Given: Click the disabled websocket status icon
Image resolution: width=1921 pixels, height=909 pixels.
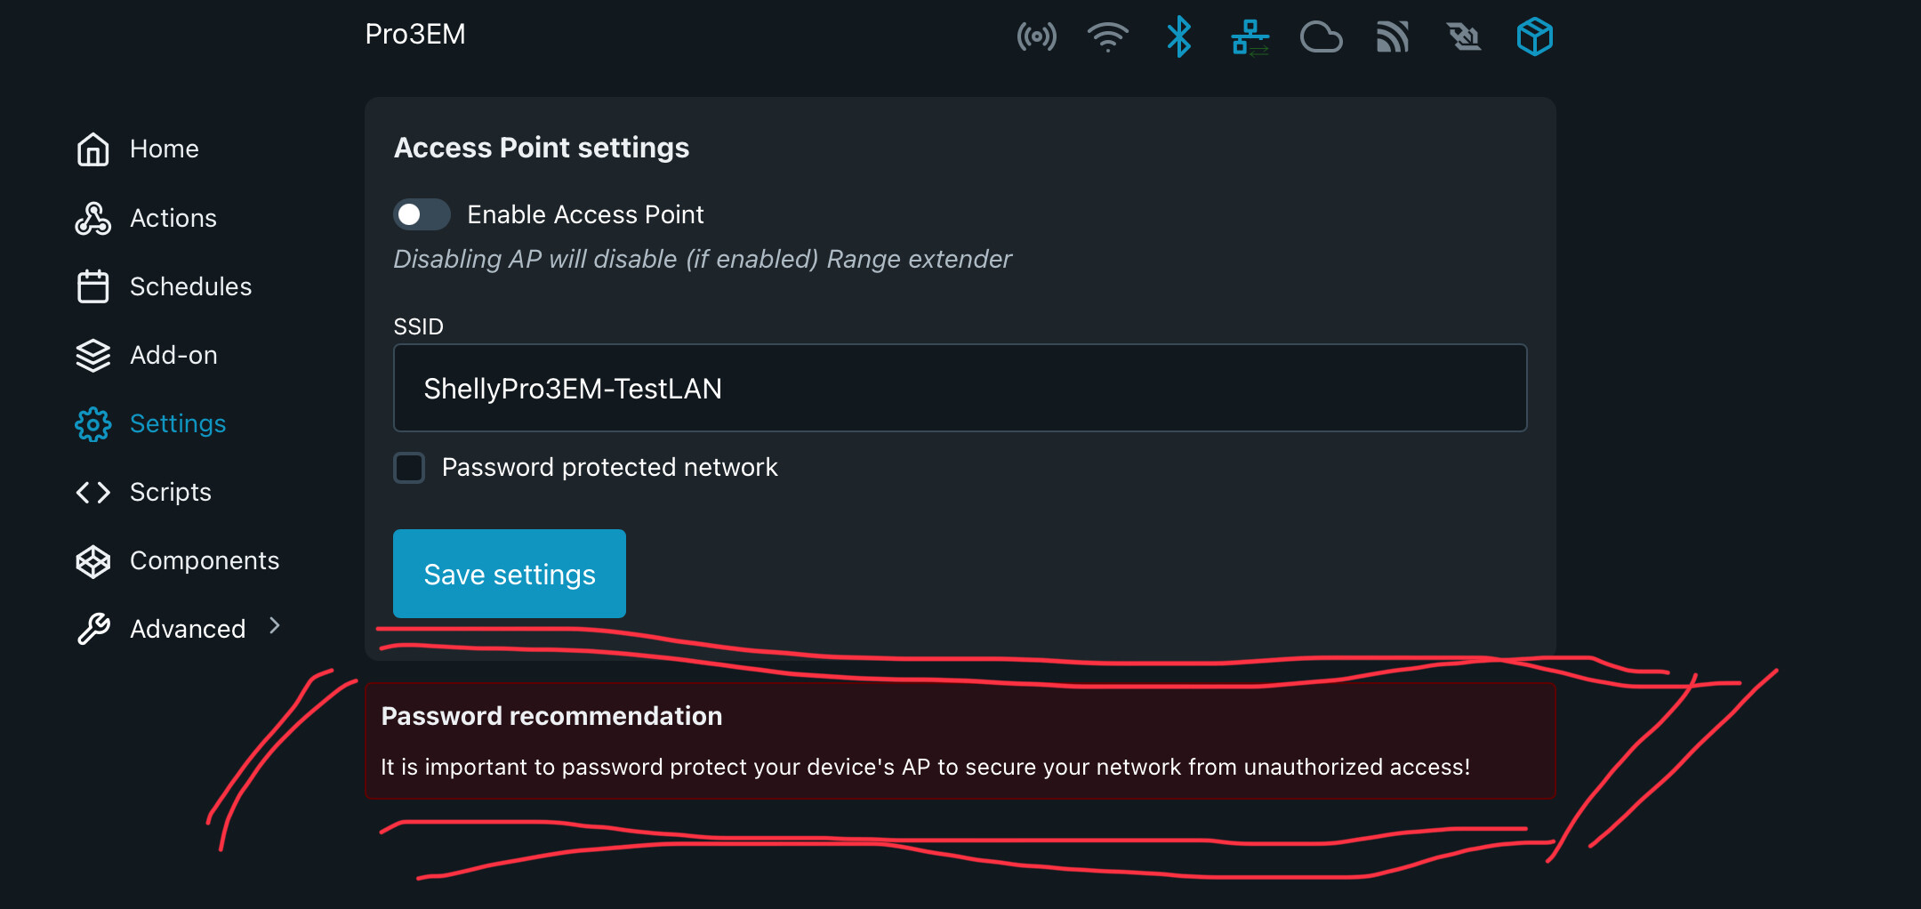Looking at the screenshot, I should [x=1464, y=37].
